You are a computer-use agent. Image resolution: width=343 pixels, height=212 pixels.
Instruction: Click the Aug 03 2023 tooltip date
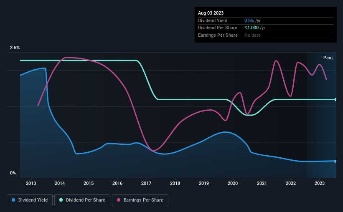[211, 13]
